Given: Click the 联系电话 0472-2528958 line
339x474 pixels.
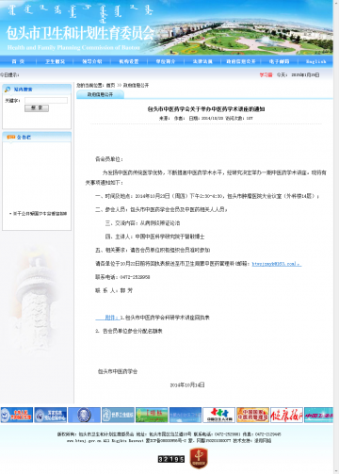Looking at the screenshot, I should (x=122, y=277).
